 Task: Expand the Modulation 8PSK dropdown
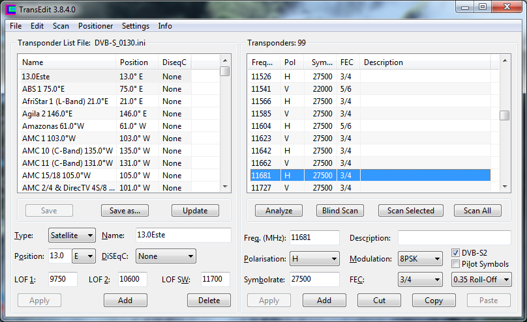coord(421,259)
